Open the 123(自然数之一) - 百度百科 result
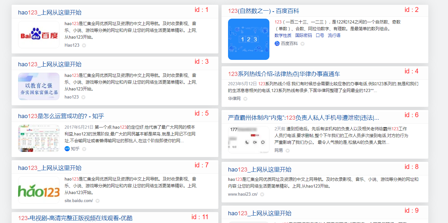This screenshot has height=223, width=448. tap(264, 11)
